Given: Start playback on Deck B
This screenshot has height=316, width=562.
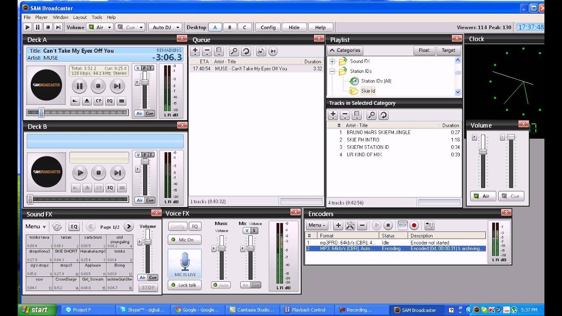Looking at the screenshot, I should [x=79, y=173].
